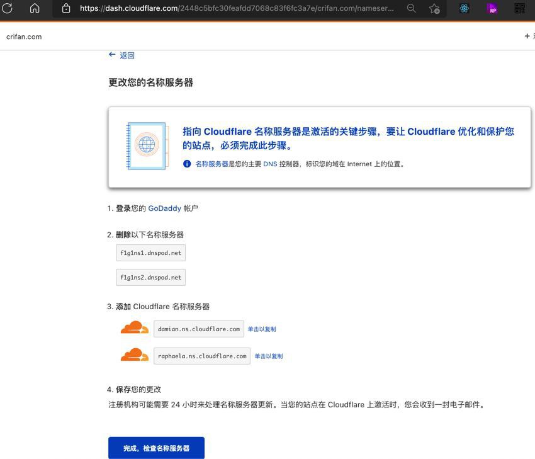The height and width of the screenshot is (459, 535).
Task: Select f1g1ns1.dnspod.net nameserver box
Action: pyautogui.click(x=151, y=253)
